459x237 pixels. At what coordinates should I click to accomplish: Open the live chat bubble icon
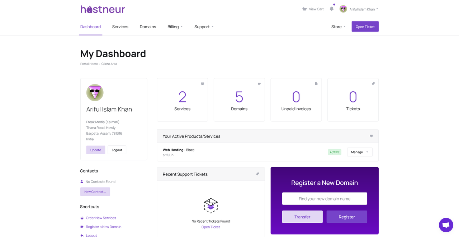pos(446,225)
